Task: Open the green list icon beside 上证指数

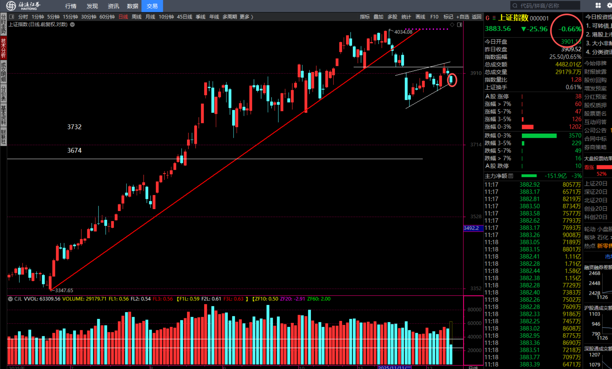Action: 494,18
